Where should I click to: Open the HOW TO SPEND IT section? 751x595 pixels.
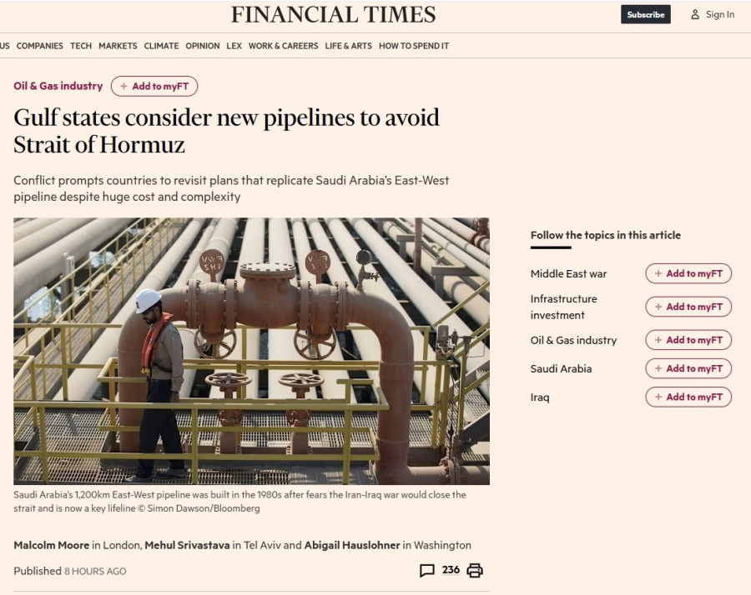pos(412,46)
